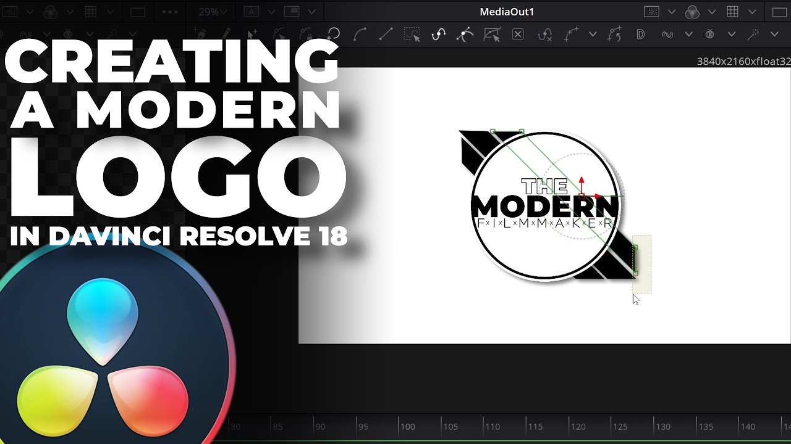Click the 100 frame mark on time ruler
Image resolution: width=791 pixels, height=444 pixels.
[407, 426]
